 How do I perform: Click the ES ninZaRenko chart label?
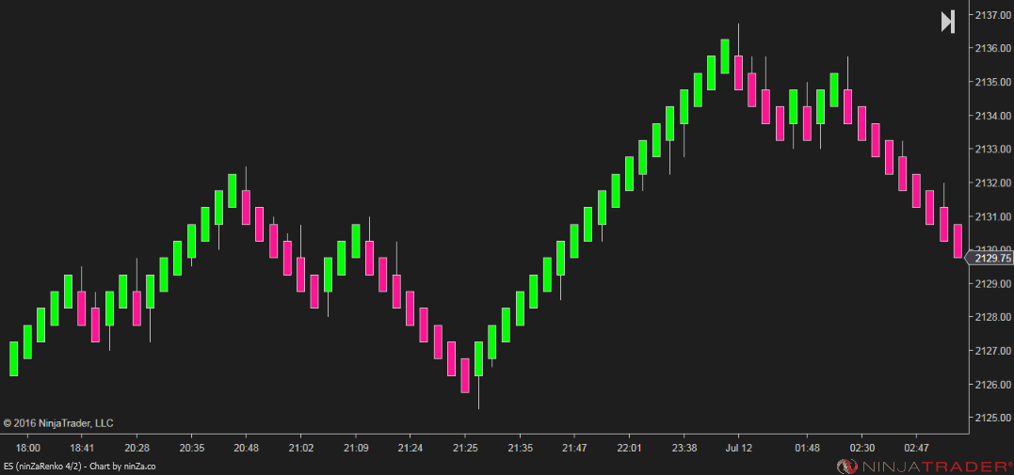click(x=80, y=467)
